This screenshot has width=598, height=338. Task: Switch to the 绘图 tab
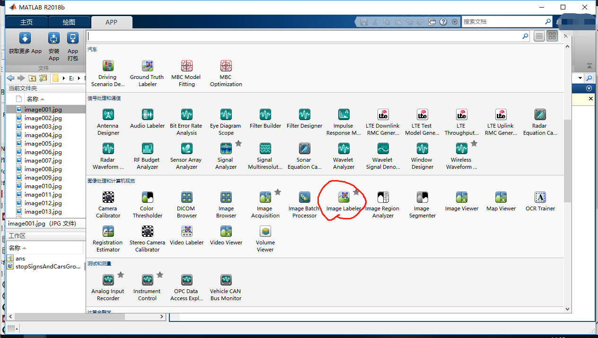coord(69,22)
